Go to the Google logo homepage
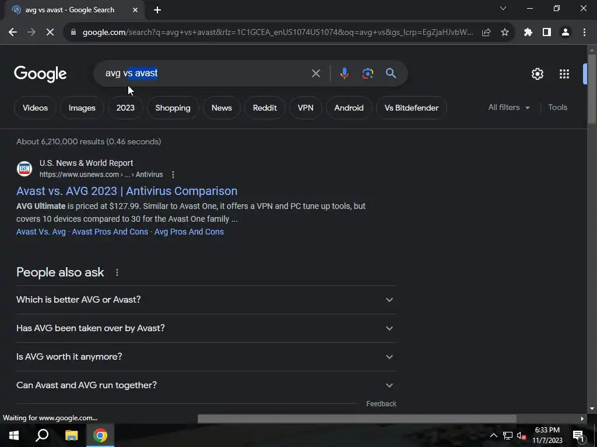The width and height of the screenshot is (597, 447). [40, 74]
